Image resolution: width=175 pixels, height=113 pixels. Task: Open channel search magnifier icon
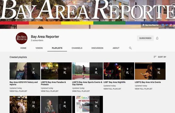click(x=130, y=48)
